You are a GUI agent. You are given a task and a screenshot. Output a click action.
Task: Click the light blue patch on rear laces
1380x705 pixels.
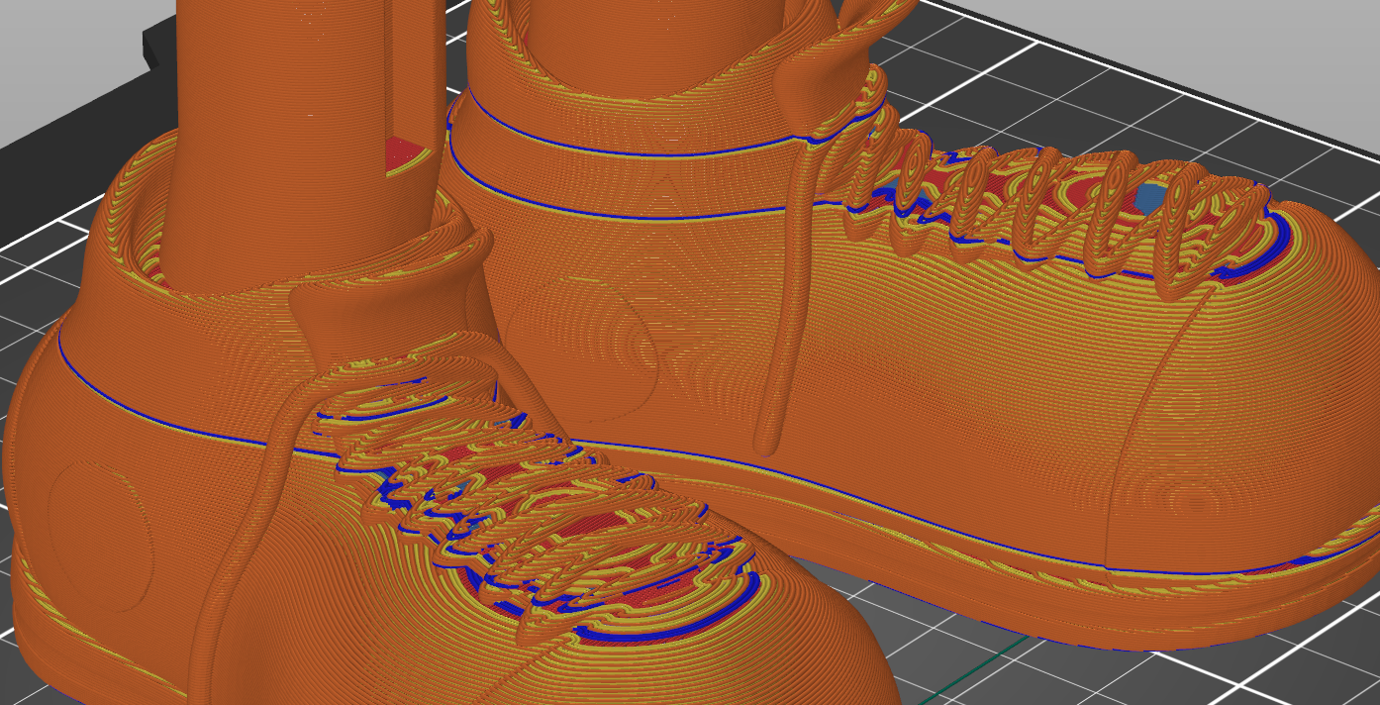1149,197
